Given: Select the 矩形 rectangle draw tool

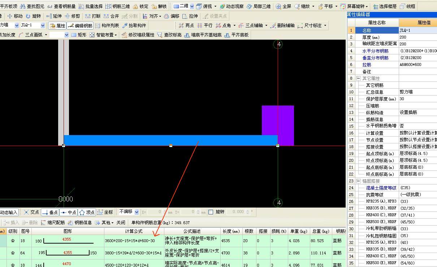Looking at the screenshot, I should tap(79, 35).
